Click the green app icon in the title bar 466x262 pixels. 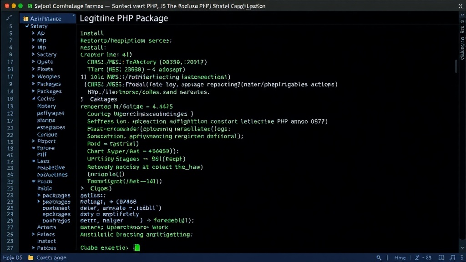coord(30,6)
